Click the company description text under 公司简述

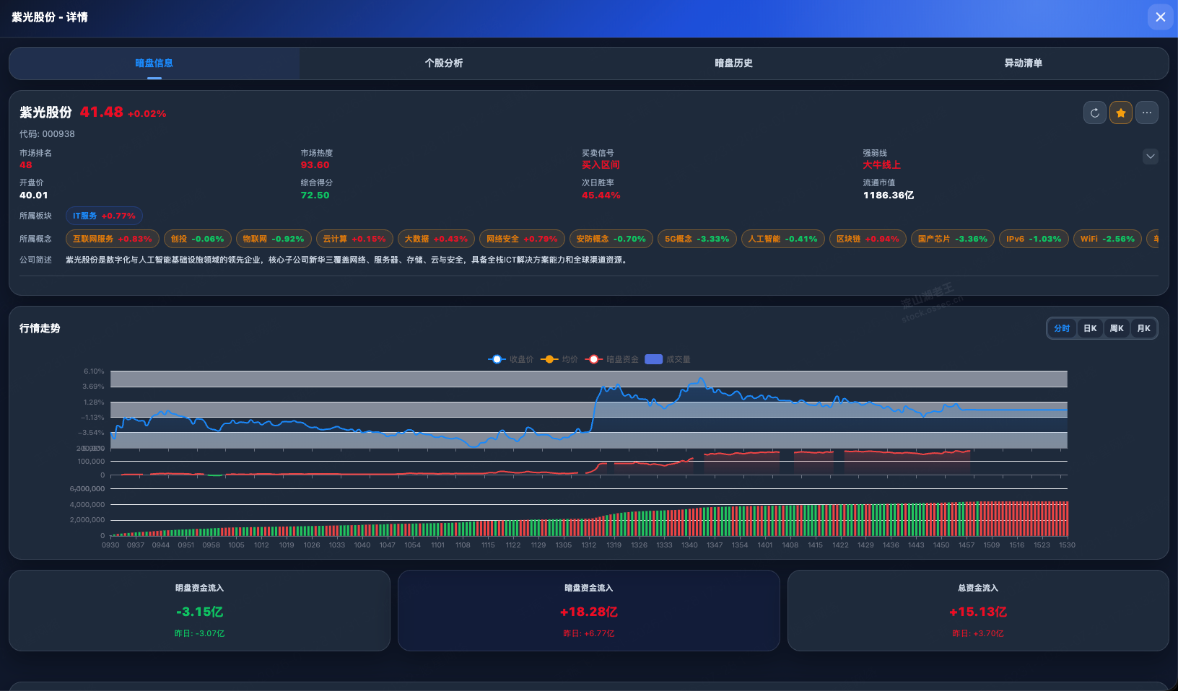click(x=347, y=260)
